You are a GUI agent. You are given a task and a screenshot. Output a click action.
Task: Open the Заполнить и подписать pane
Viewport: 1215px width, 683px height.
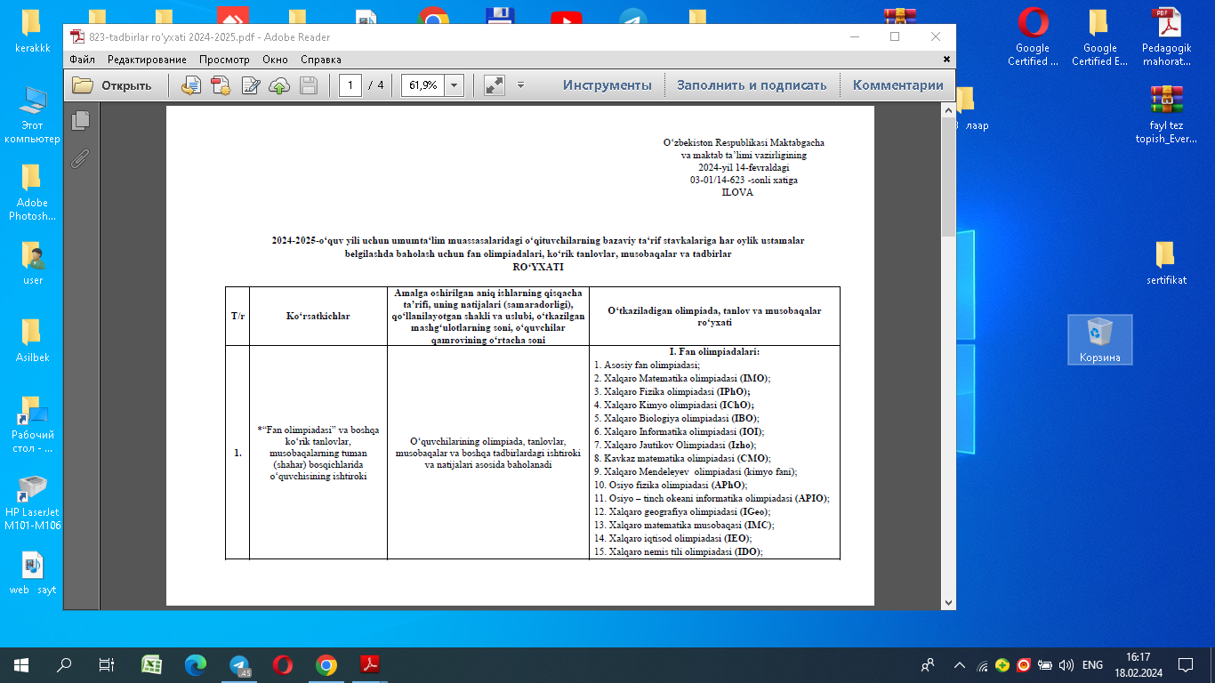752,85
